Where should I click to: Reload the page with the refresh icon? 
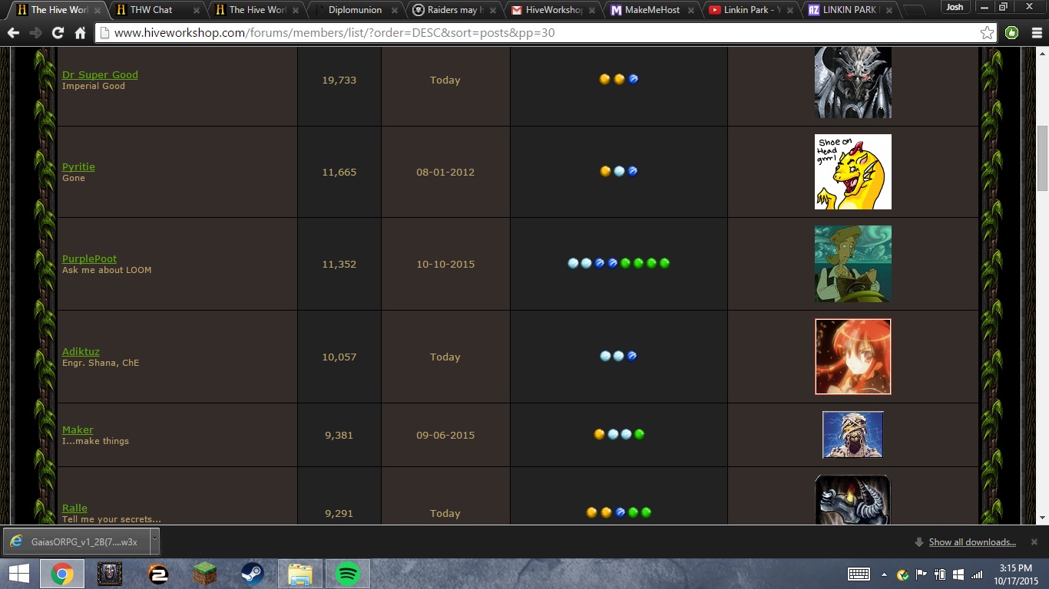[x=58, y=33]
